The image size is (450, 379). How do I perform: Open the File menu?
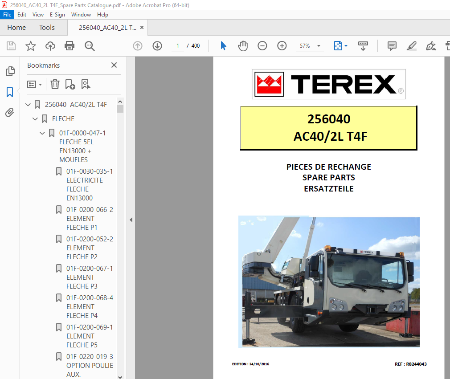tap(7, 15)
